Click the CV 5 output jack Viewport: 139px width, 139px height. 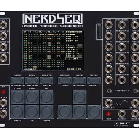(109, 69)
